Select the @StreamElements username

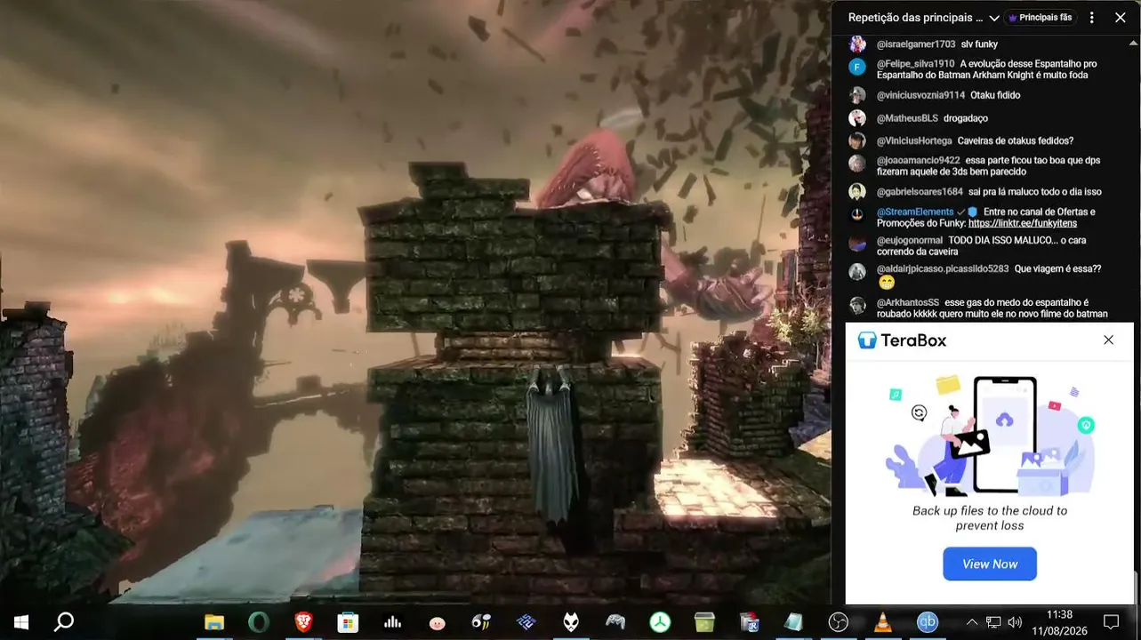tap(915, 212)
